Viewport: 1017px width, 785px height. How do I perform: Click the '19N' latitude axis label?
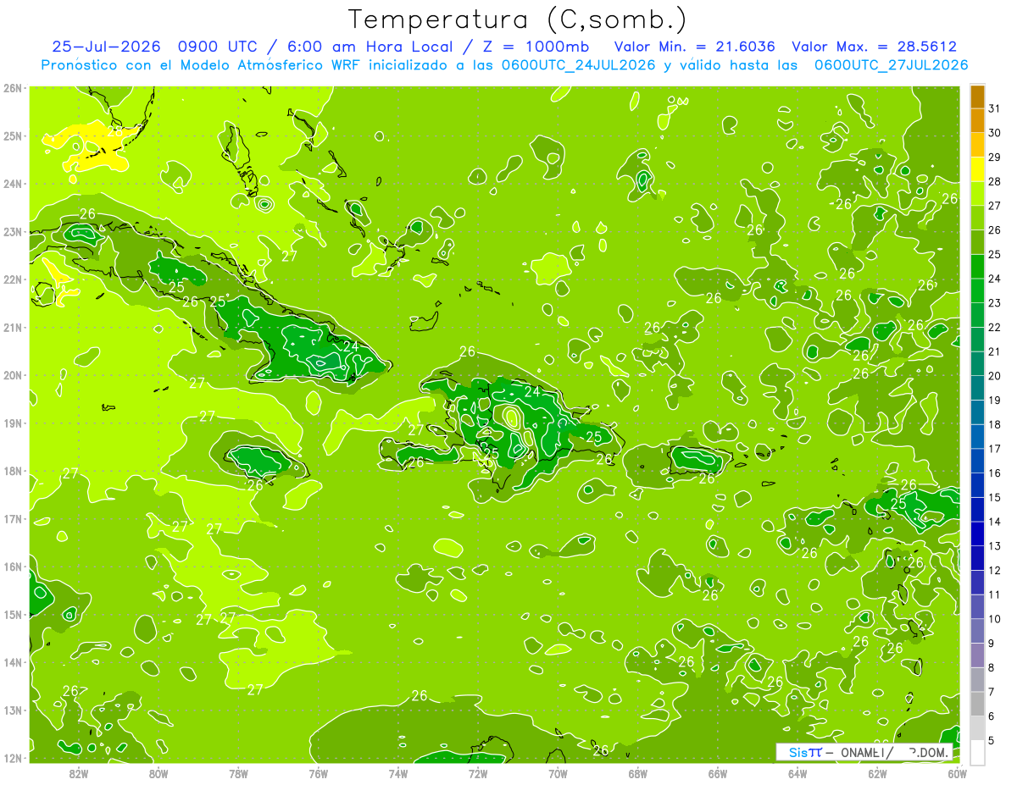[x=13, y=423]
